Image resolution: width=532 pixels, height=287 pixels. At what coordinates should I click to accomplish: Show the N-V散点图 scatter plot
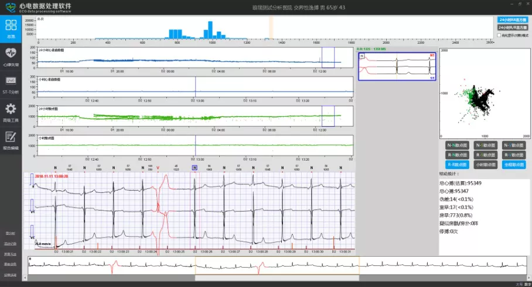click(x=513, y=145)
